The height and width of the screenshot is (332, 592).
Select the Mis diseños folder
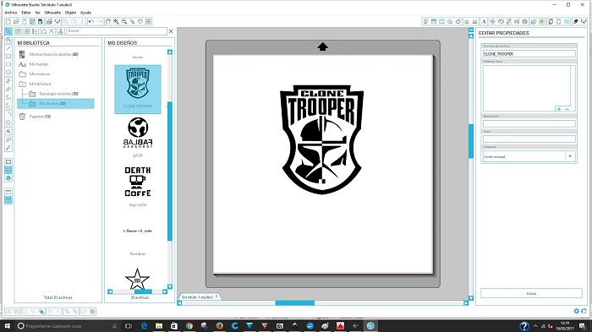[55, 103]
